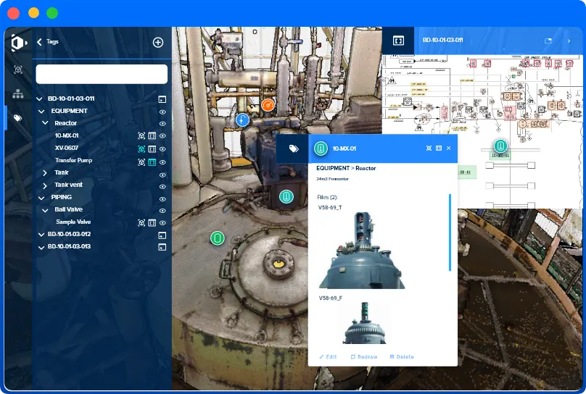
Task: Collapse the PIPING node
Action: tap(41, 198)
